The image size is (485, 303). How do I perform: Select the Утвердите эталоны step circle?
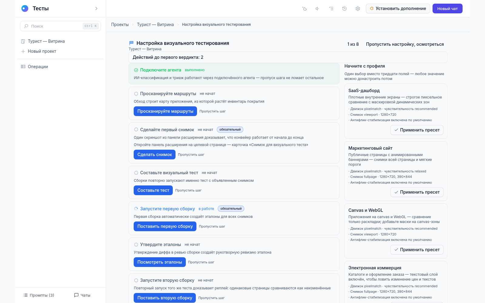click(136, 245)
